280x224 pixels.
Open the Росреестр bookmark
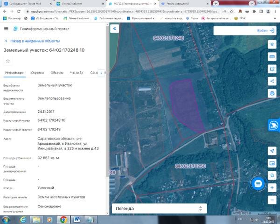pyautogui.click(x=12, y=18)
